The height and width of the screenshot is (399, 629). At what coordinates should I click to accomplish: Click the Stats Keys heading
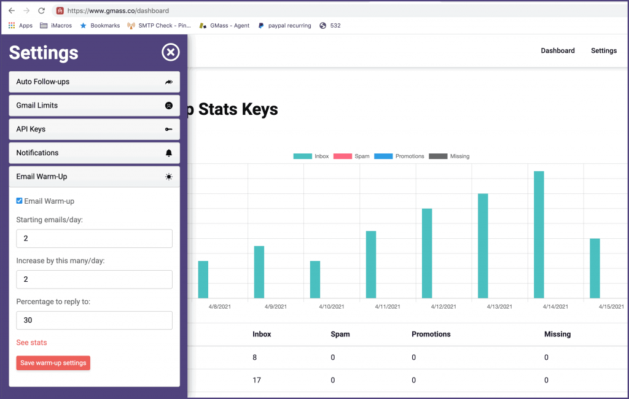point(238,109)
